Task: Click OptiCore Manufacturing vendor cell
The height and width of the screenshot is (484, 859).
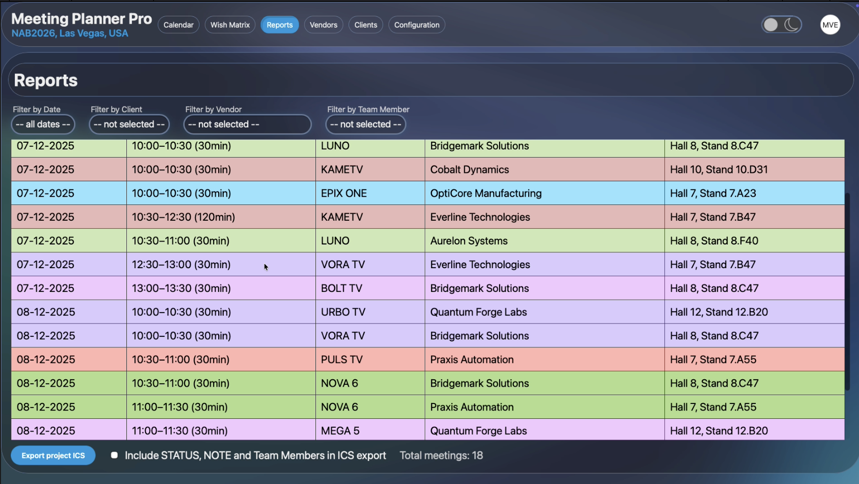Action: tap(545, 193)
